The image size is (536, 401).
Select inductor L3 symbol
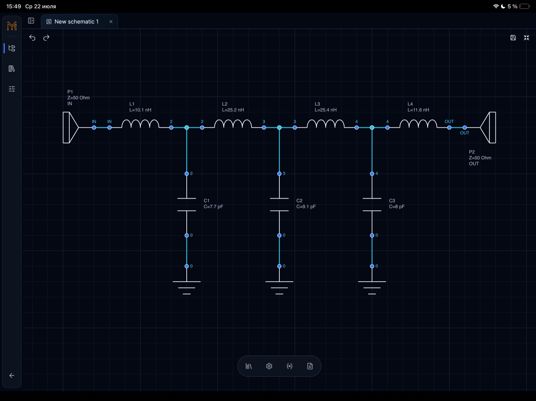(x=326, y=124)
